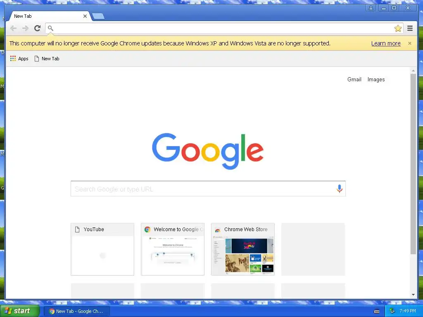The height and width of the screenshot is (317, 423).
Task: Minimize the Chrome window
Action: coord(383,8)
